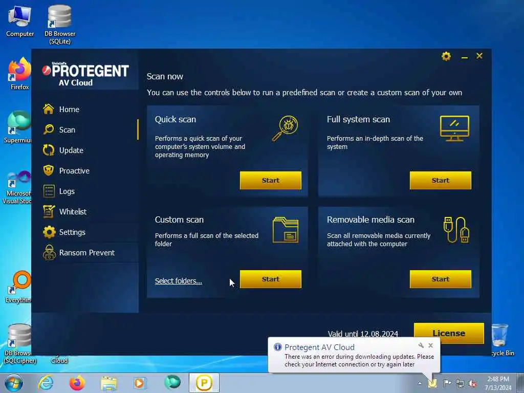Screen dimensions: 524x393
Task: Open Windows Media Player from the taskbar
Action: (x=140, y=383)
